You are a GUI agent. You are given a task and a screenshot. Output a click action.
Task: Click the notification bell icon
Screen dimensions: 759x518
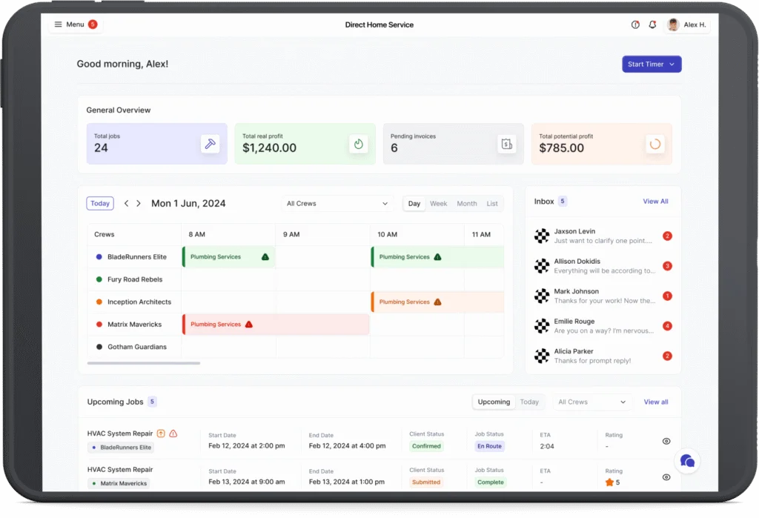pos(652,24)
